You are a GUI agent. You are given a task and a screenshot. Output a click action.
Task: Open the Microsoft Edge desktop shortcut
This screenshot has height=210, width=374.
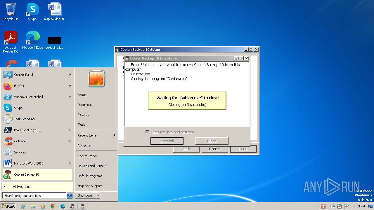point(32,40)
